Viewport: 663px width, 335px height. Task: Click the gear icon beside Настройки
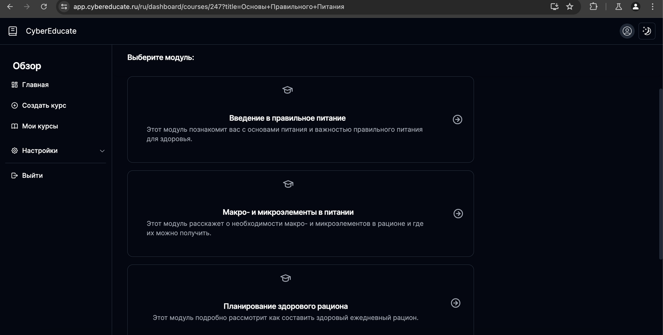(x=15, y=151)
